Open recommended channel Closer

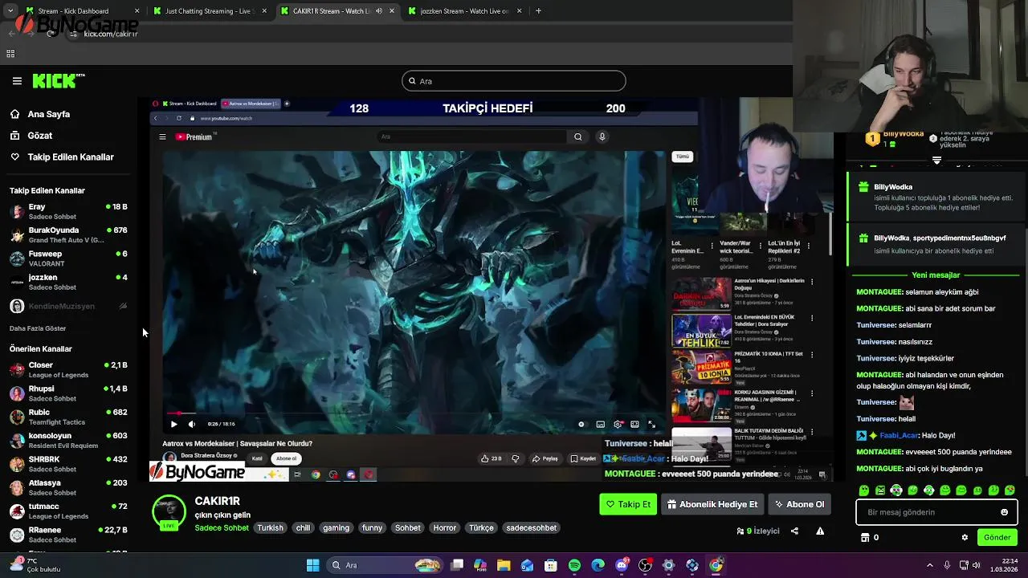(68, 369)
